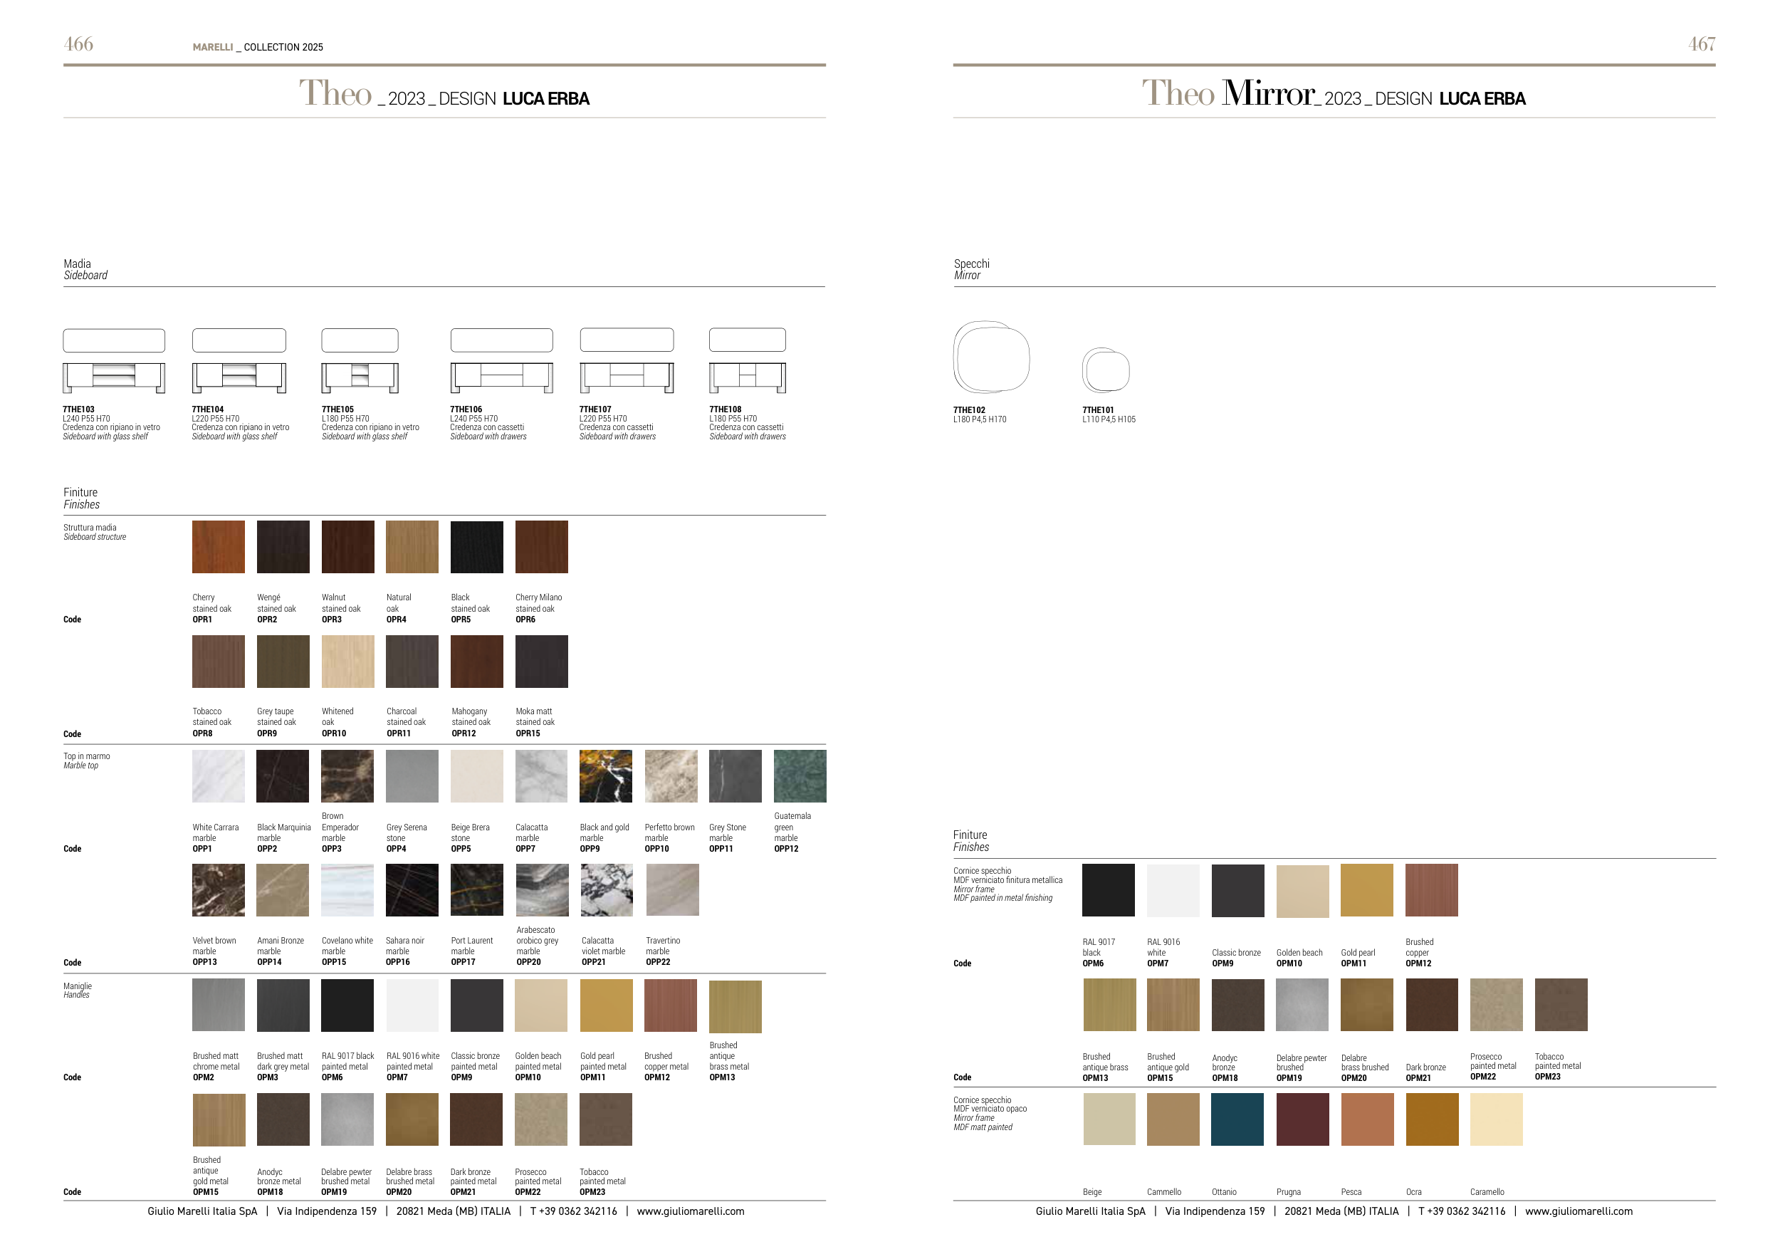This screenshot has height=1259, width=1780.
Task: Choose the Gold pearl OPM11 mirror frame swatch
Action: click(x=1366, y=889)
